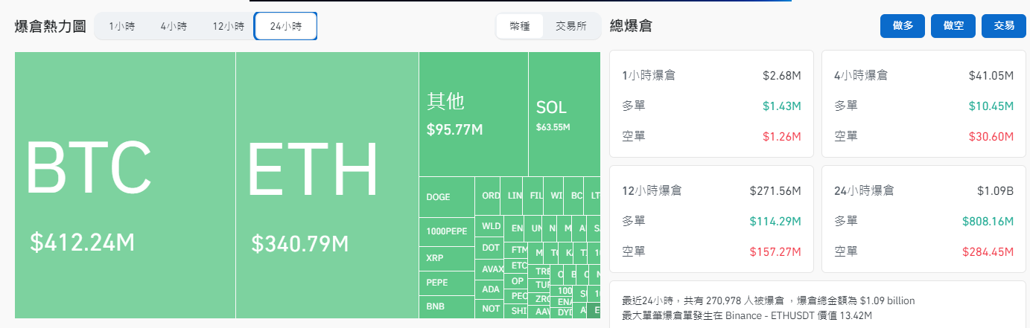Click the ETC heatmap tile
1030x328 pixels.
click(517, 266)
